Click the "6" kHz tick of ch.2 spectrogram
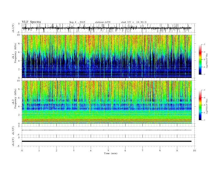The width and height of the screenshot is (219, 169). (19, 98)
